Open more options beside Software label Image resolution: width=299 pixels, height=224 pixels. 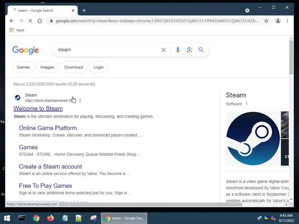pos(246,104)
